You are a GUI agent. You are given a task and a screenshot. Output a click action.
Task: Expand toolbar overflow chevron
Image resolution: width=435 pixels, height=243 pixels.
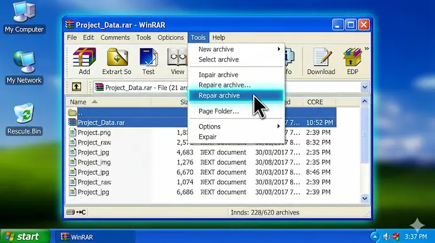pyautogui.click(x=367, y=49)
